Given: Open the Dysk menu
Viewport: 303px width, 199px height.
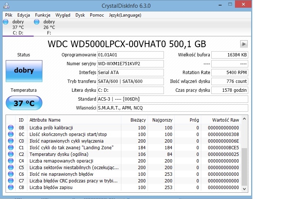Looking at the screenshot, I should point(80,15).
